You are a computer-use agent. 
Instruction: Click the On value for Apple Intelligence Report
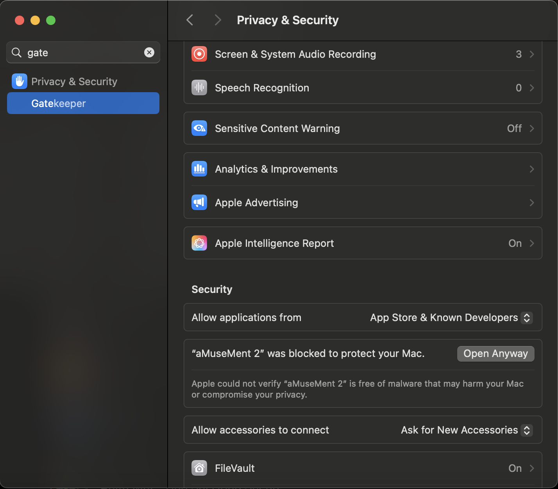pos(515,243)
